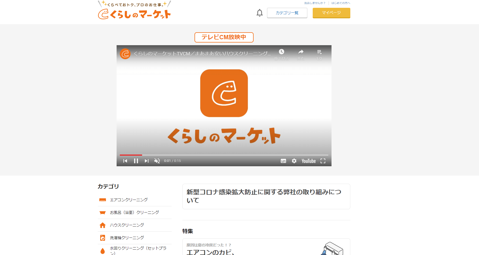This screenshot has height=255, width=479.
Task: Select the 水回りクリーニング（セットプラン） category
Action: pyautogui.click(x=135, y=250)
